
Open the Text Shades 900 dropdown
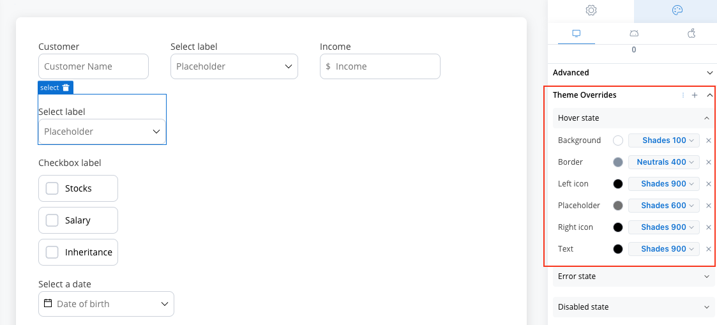pyautogui.click(x=664, y=248)
